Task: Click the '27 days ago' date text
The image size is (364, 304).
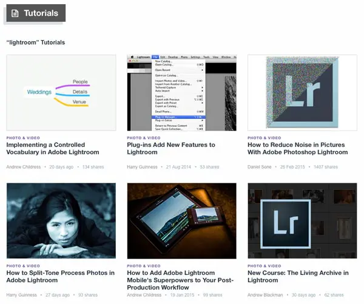Action: click(58, 295)
